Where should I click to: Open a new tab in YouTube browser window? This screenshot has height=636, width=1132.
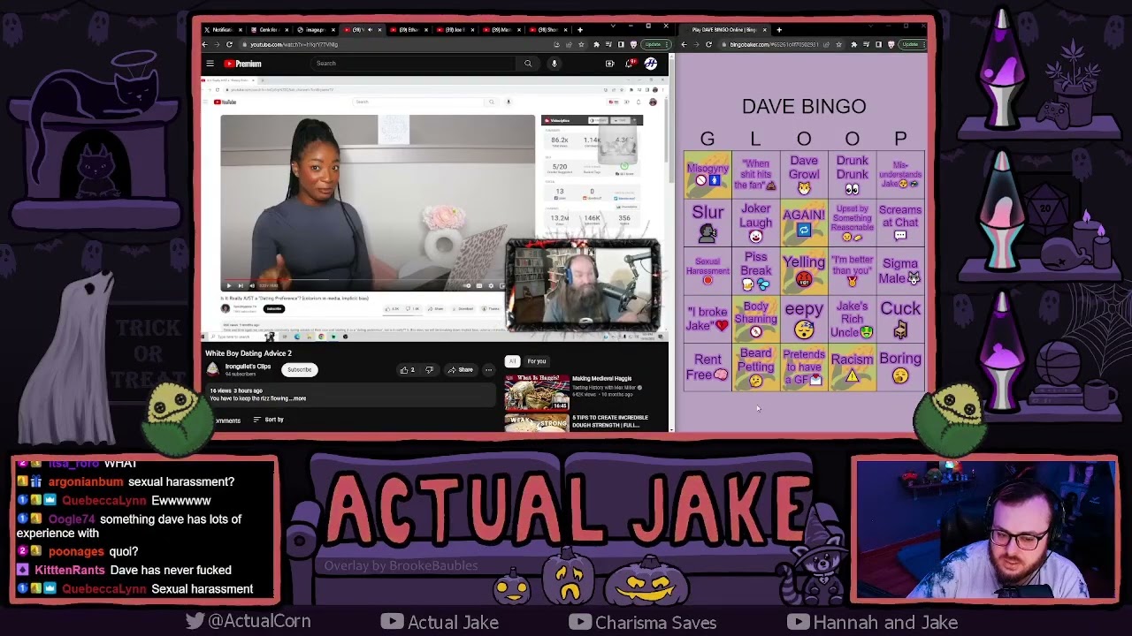coord(580,29)
